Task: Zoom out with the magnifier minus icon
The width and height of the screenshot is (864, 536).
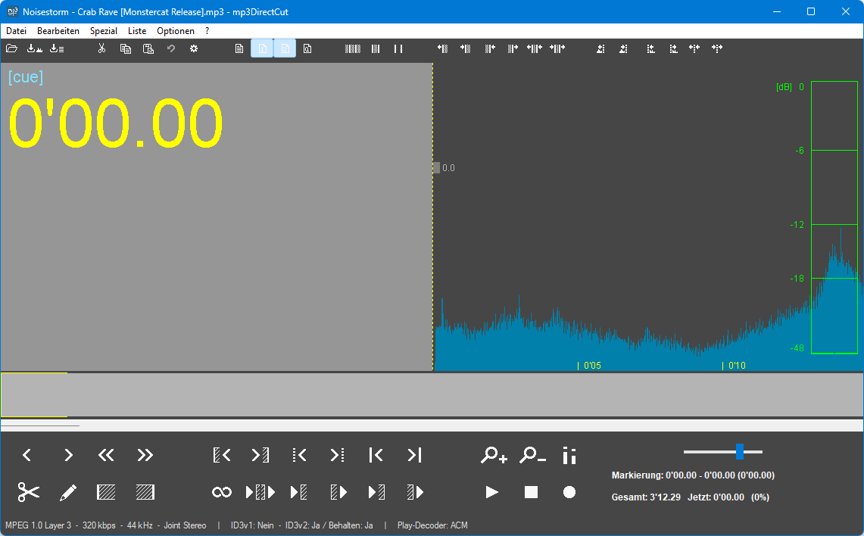Action: [532, 455]
